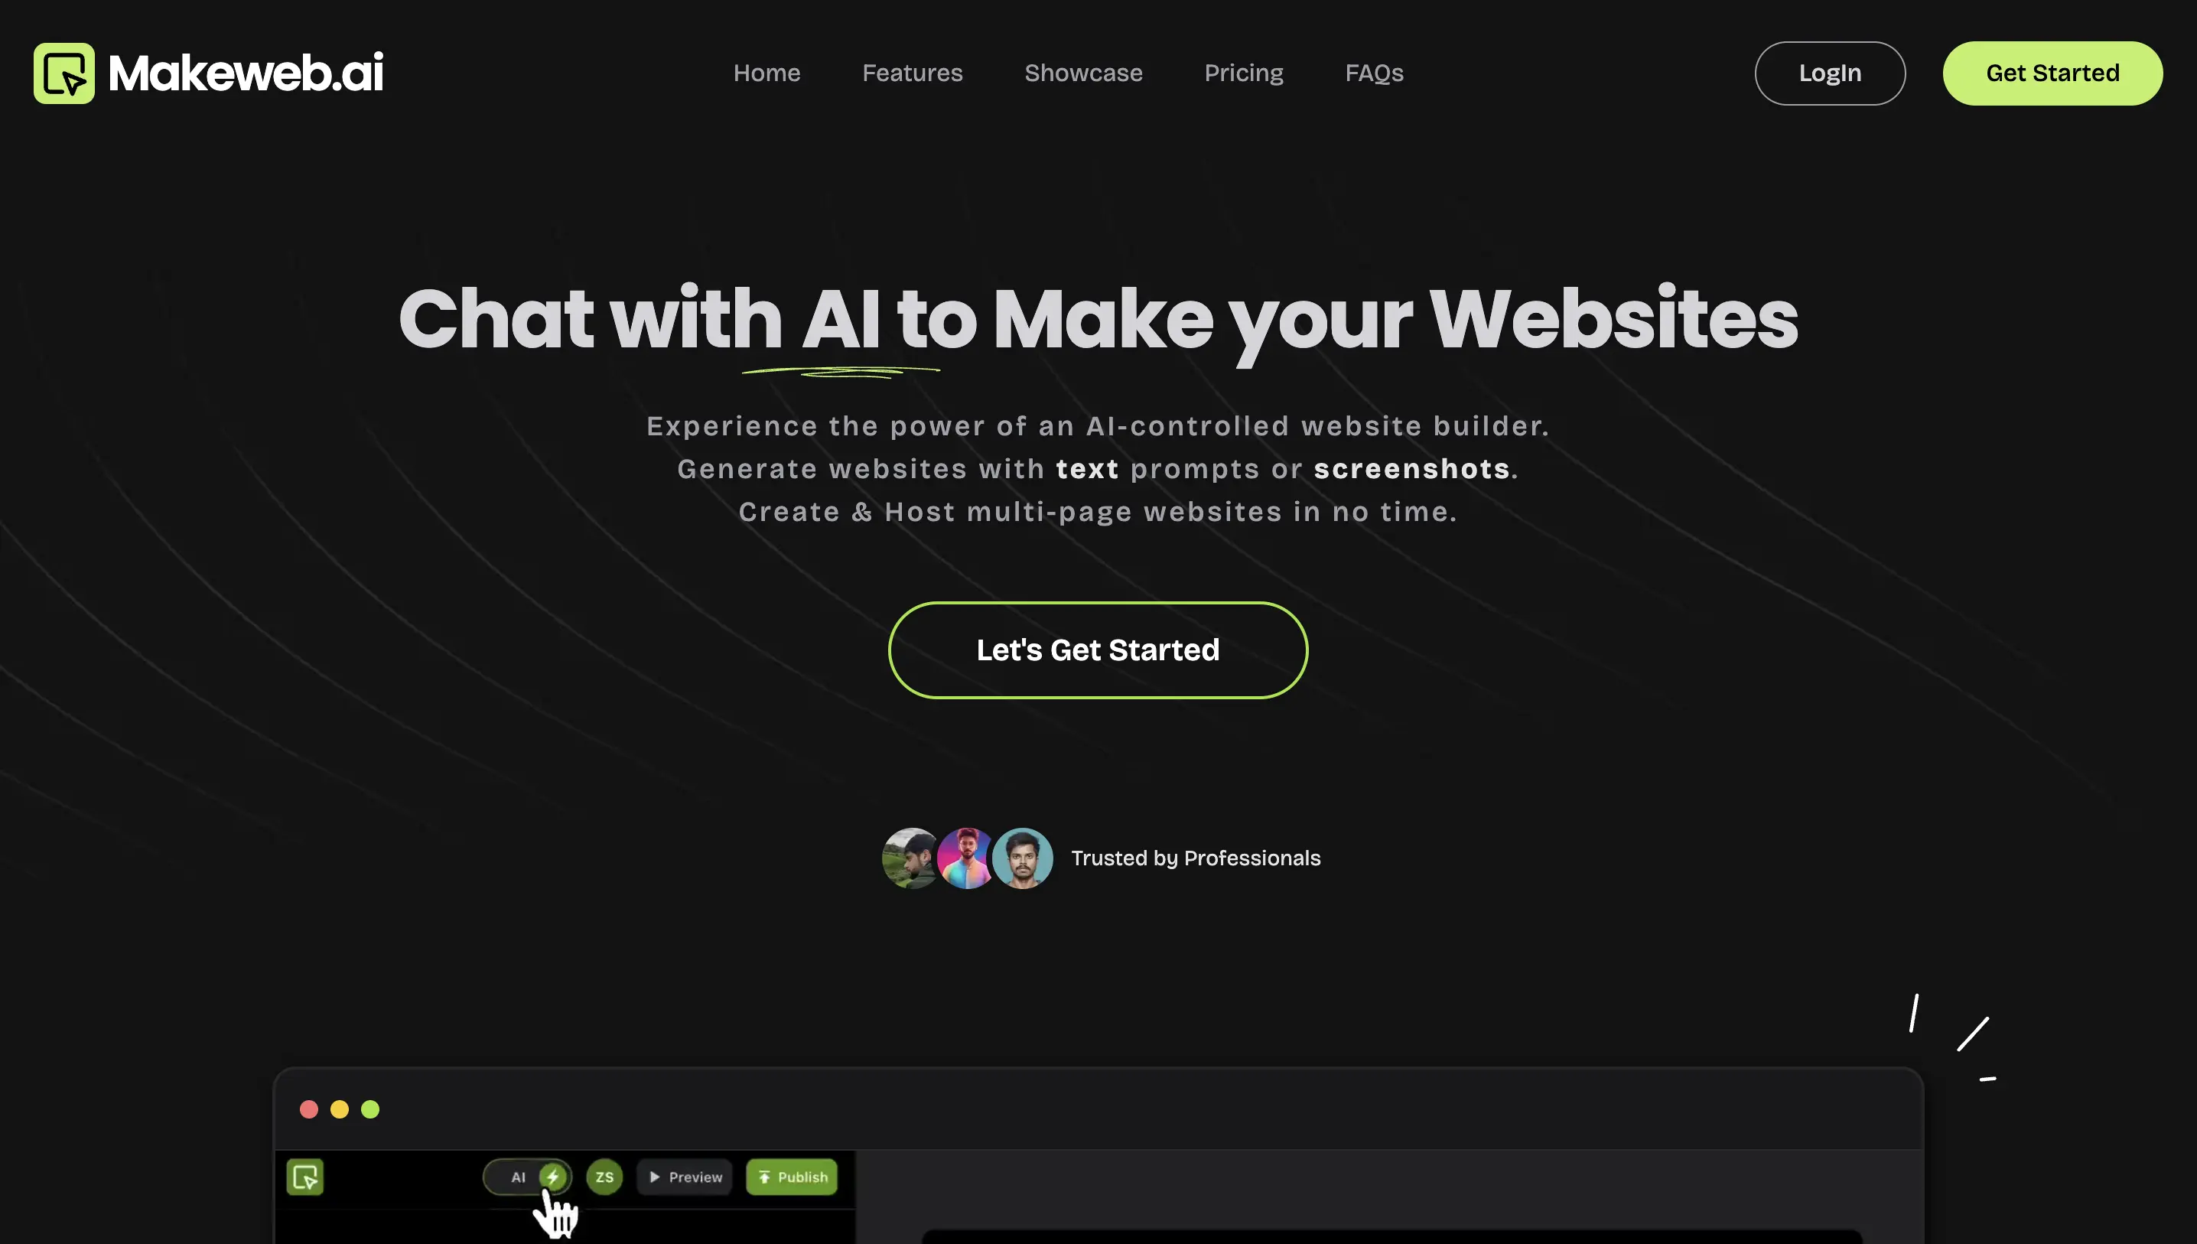Select the FAQs menu tab
Image resolution: width=2197 pixels, height=1244 pixels.
point(1375,73)
